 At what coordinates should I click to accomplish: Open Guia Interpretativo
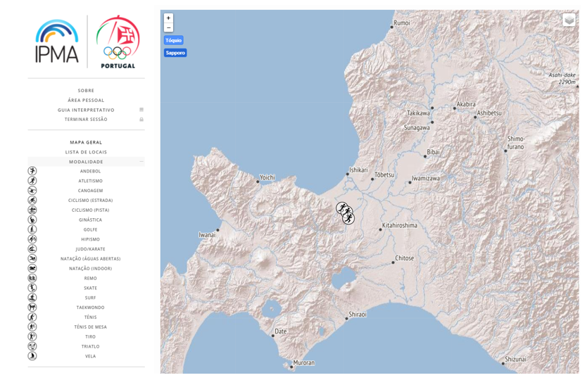pos(86,110)
